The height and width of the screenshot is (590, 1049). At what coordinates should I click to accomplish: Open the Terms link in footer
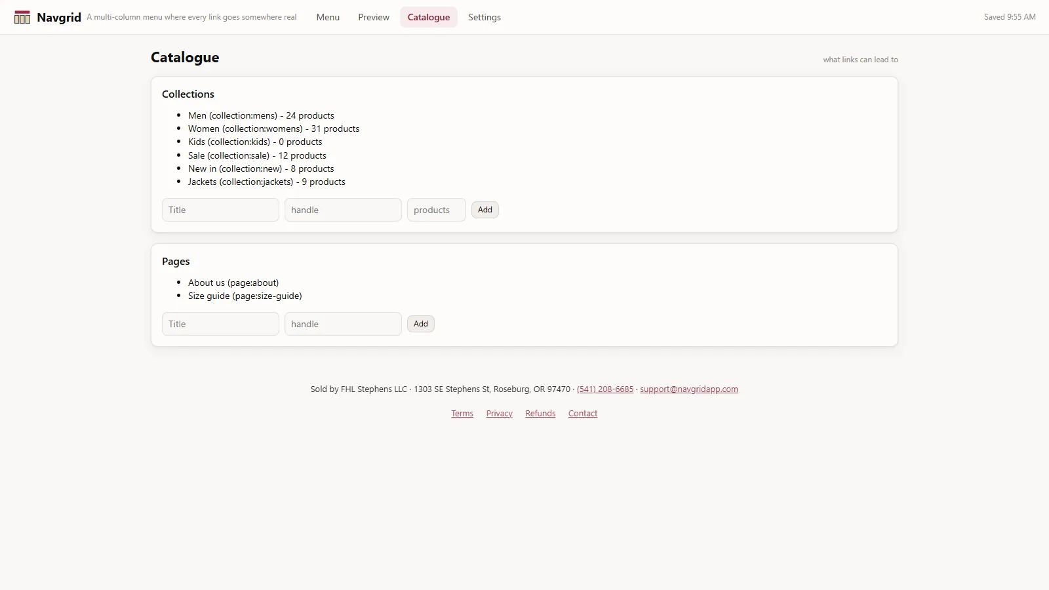[x=462, y=413]
